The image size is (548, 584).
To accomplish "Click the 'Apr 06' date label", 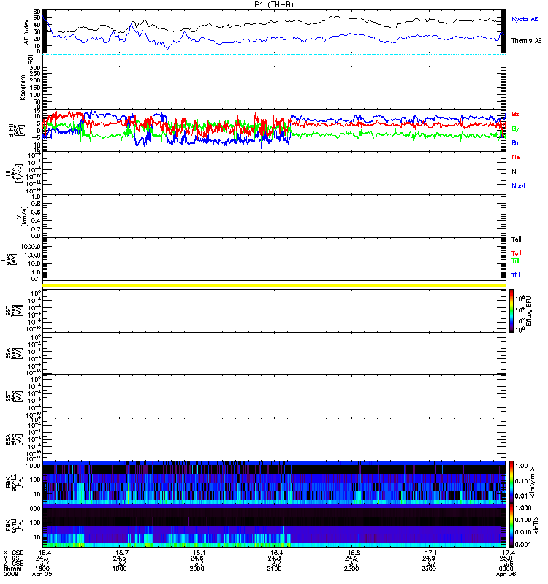I will point(506,574).
